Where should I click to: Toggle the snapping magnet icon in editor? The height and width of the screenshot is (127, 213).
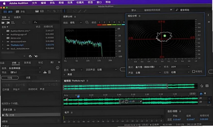[x=201, y=94]
